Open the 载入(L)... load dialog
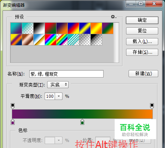 coord(142,42)
